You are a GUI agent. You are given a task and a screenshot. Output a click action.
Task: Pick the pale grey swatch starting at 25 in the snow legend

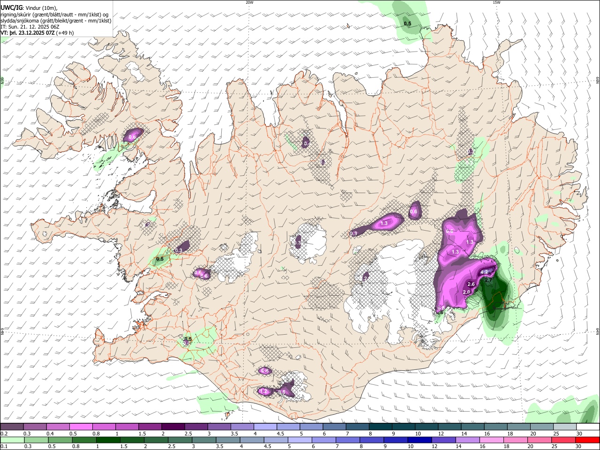(x=565, y=427)
